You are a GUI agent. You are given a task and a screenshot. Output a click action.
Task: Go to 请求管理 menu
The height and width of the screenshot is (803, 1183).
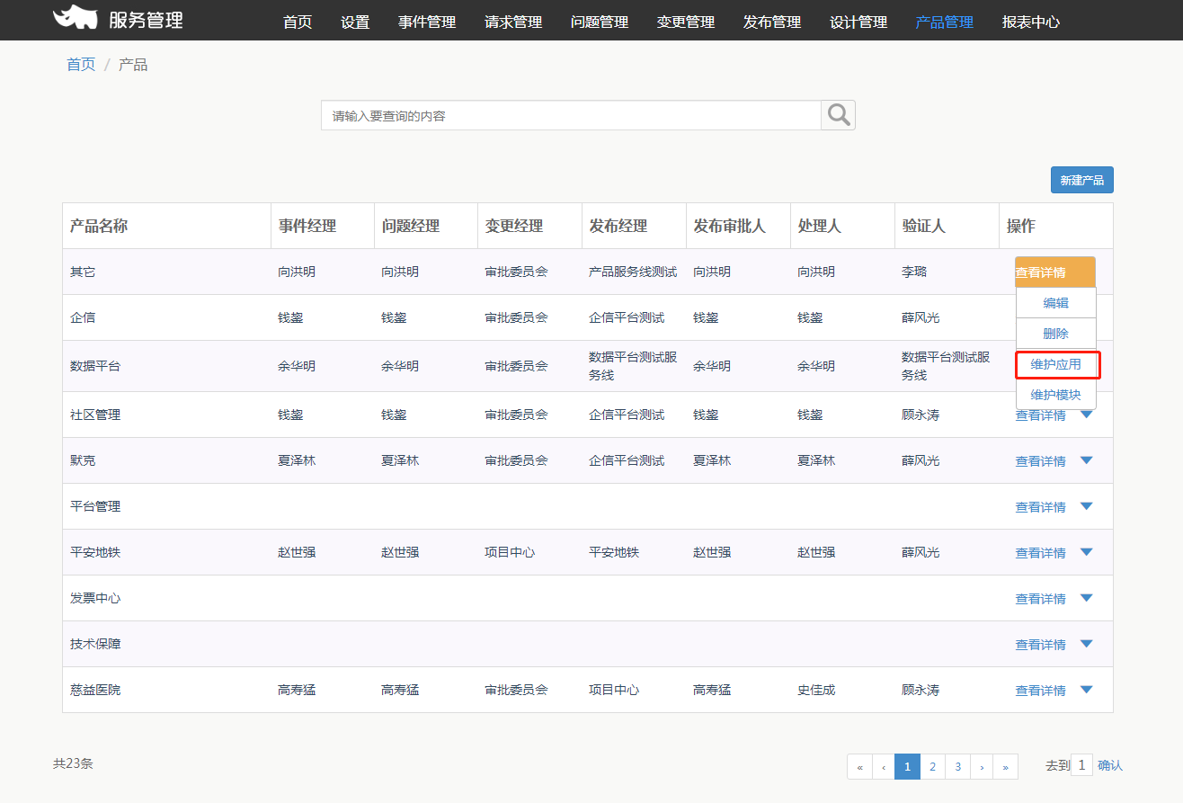513,22
